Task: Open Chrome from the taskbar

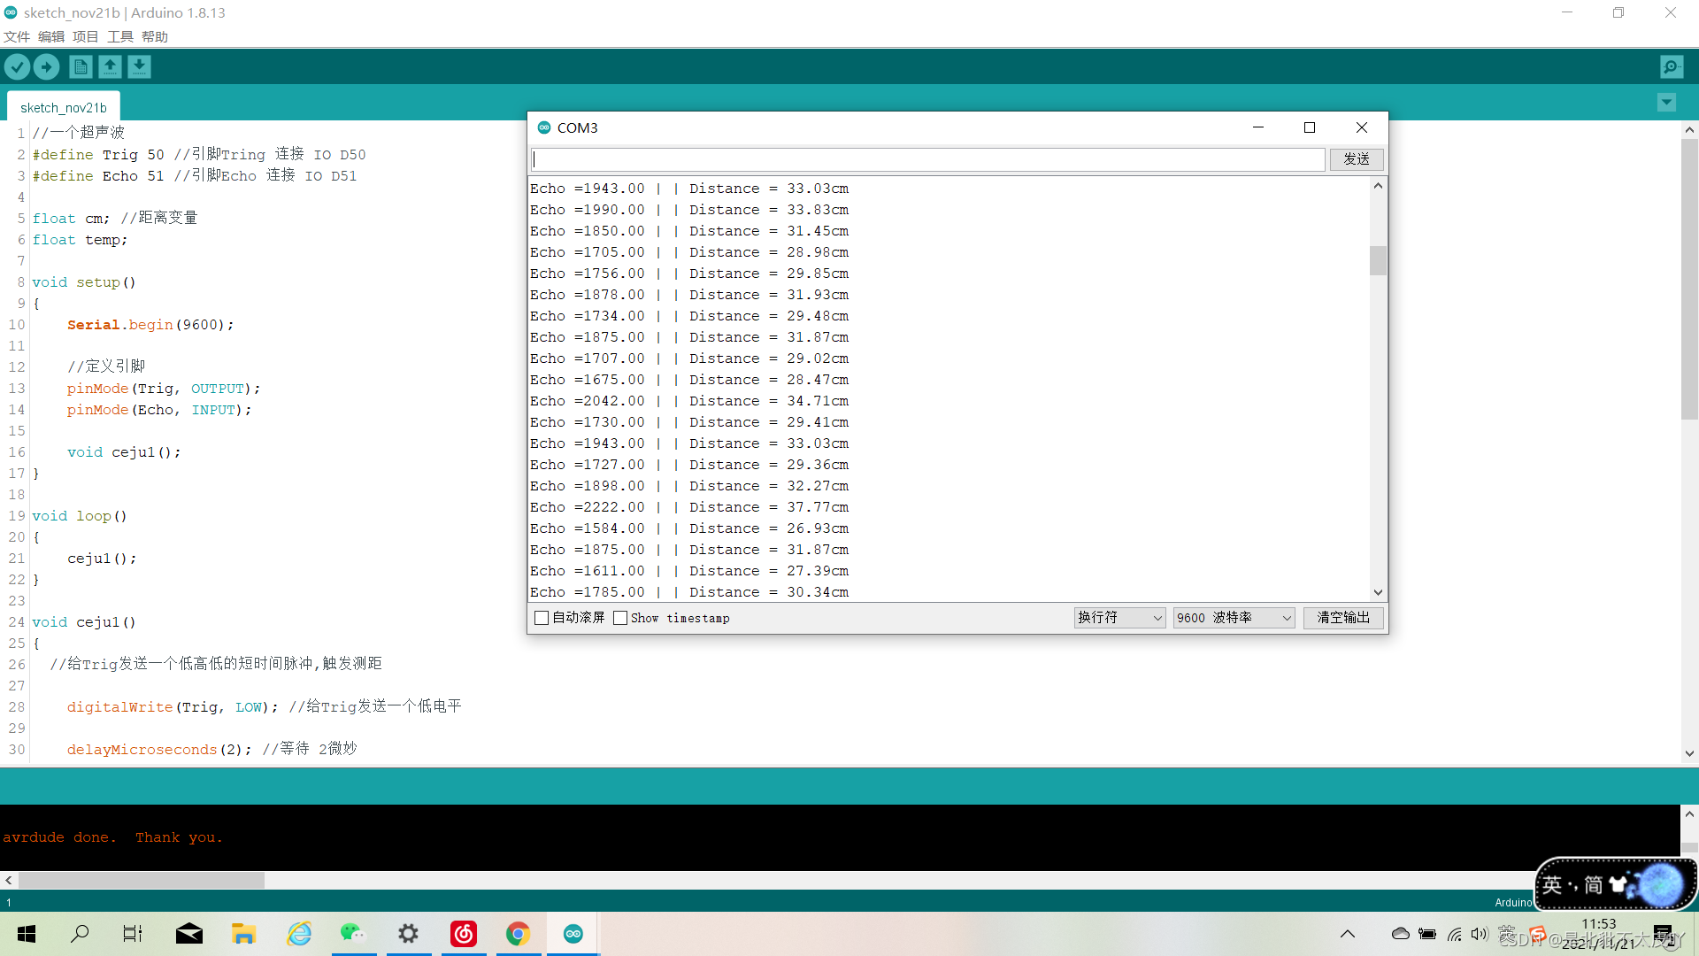Action: 518,933
